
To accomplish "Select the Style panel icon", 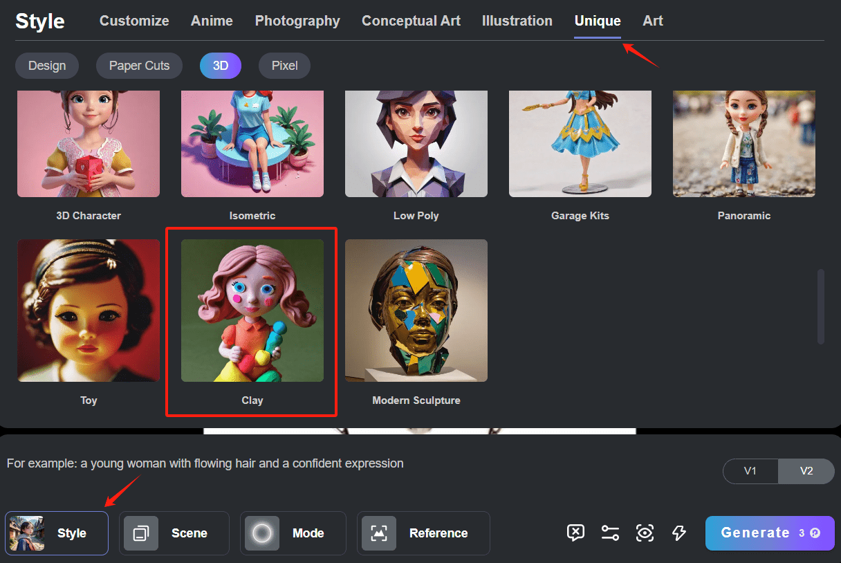I will pyautogui.click(x=56, y=533).
